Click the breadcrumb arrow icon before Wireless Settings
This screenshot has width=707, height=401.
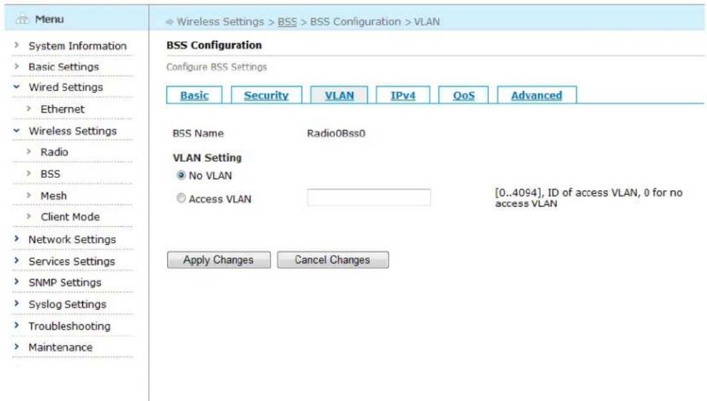[170, 22]
